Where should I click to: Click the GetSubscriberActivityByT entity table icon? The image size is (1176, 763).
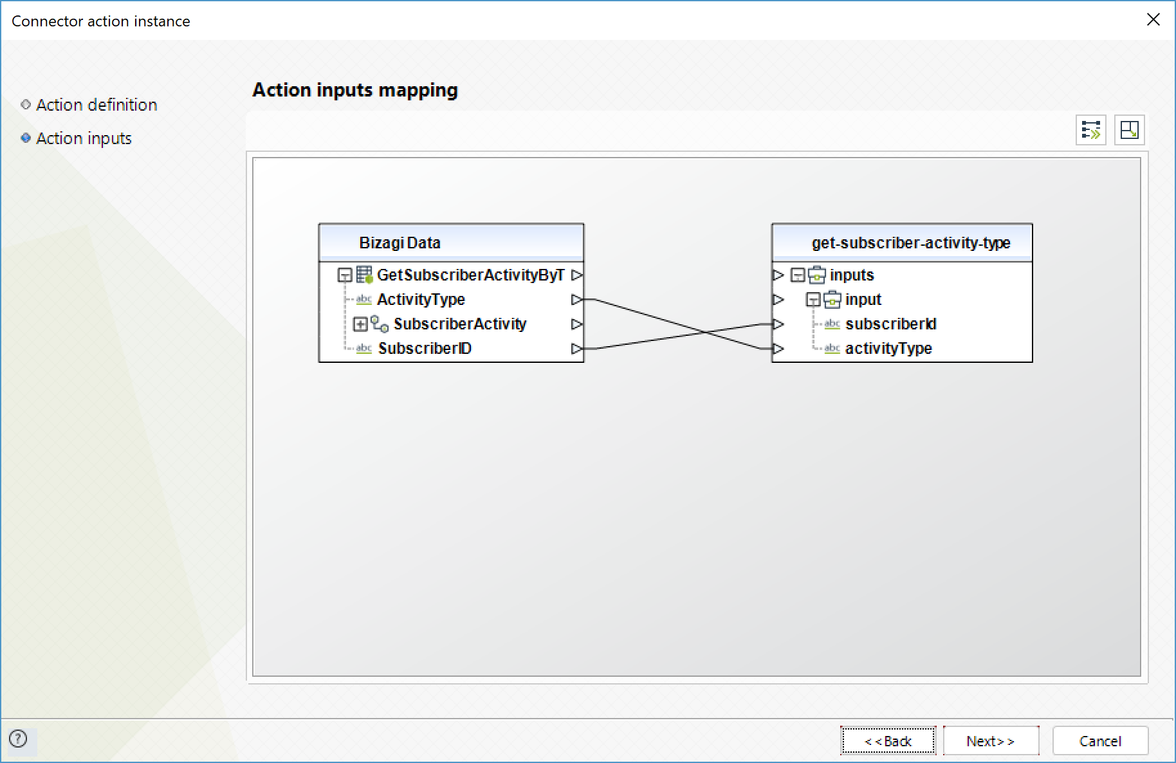[364, 275]
